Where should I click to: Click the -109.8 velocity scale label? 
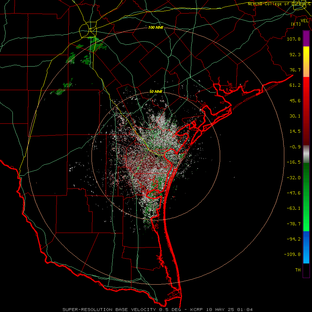(292, 254)
